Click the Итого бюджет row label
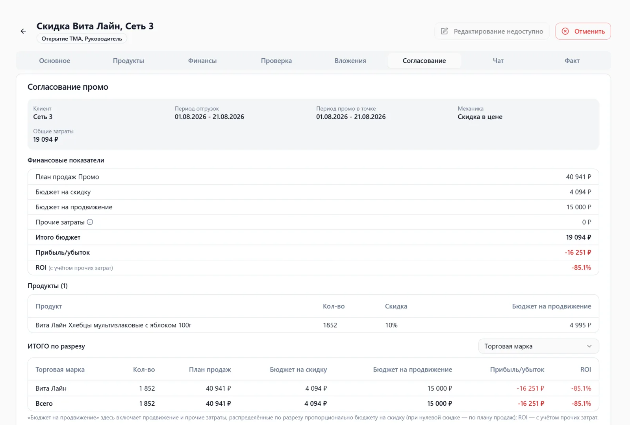The image size is (630, 425). point(58,237)
